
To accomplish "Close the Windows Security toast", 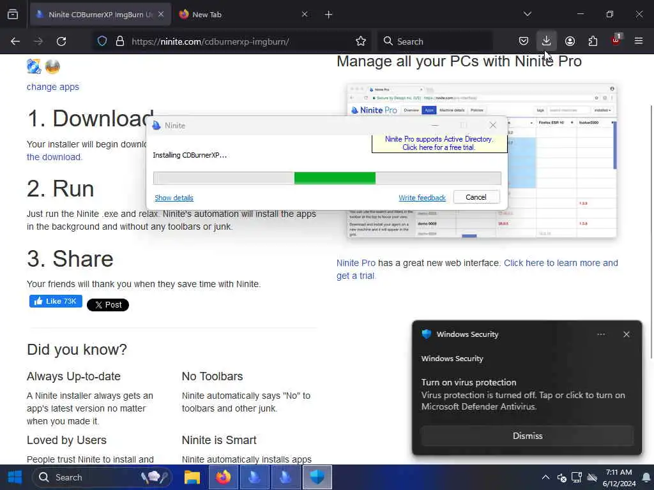I will (x=626, y=334).
